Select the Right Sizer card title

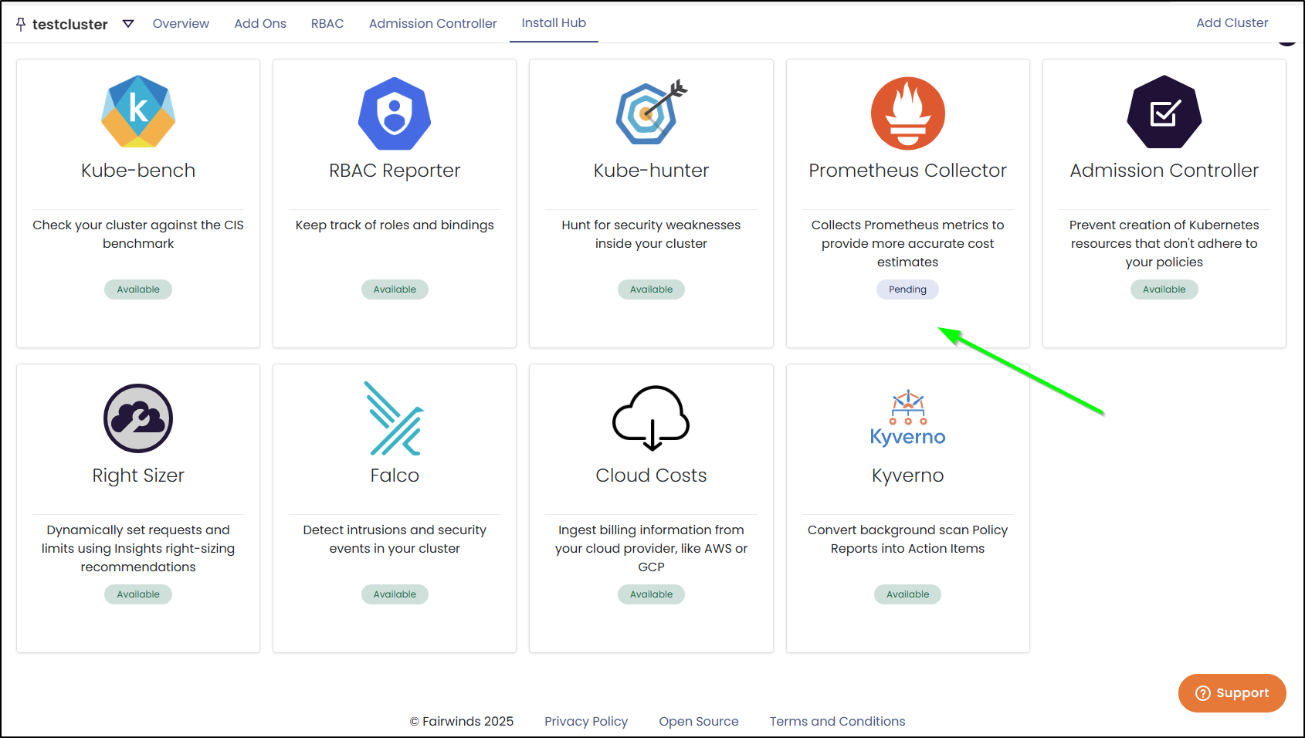(138, 476)
